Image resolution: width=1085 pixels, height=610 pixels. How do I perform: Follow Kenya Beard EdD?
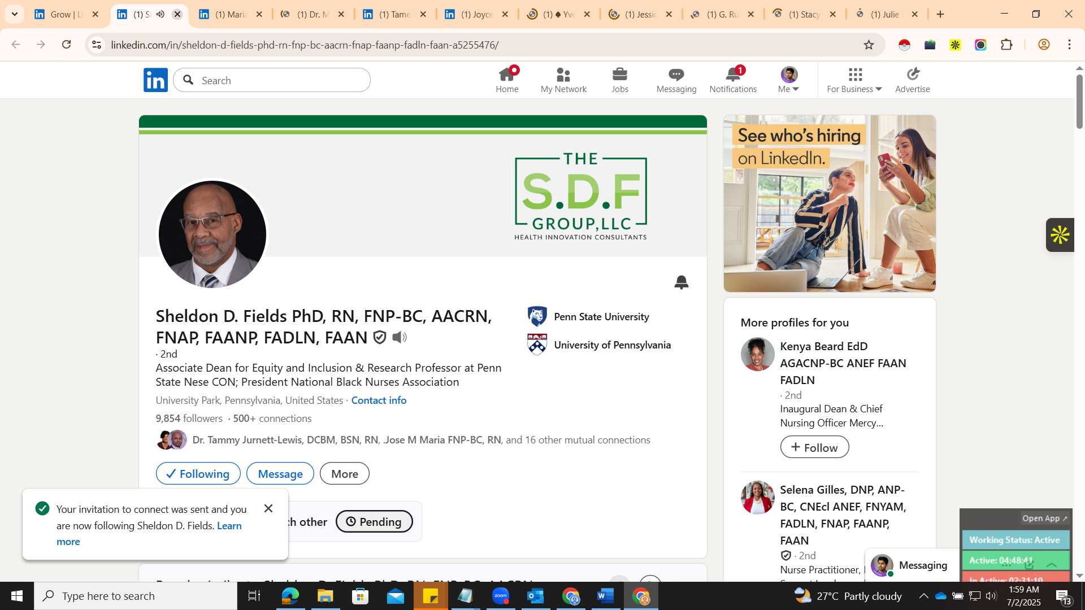tap(814, 447)
